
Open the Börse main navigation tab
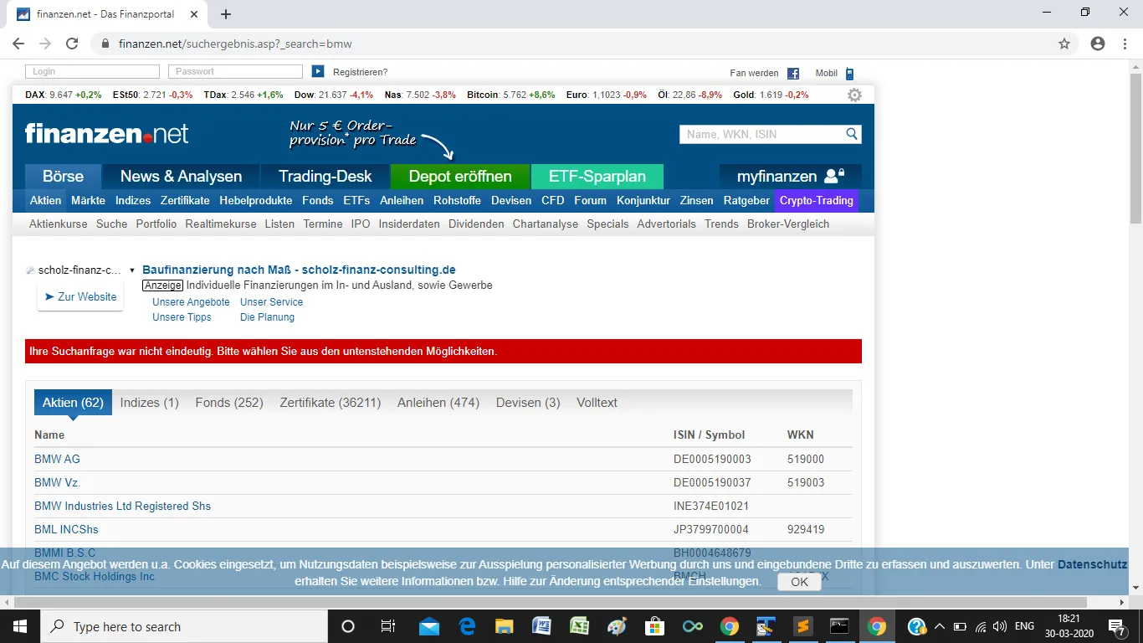pyautogui.click(x=64, y=177)
